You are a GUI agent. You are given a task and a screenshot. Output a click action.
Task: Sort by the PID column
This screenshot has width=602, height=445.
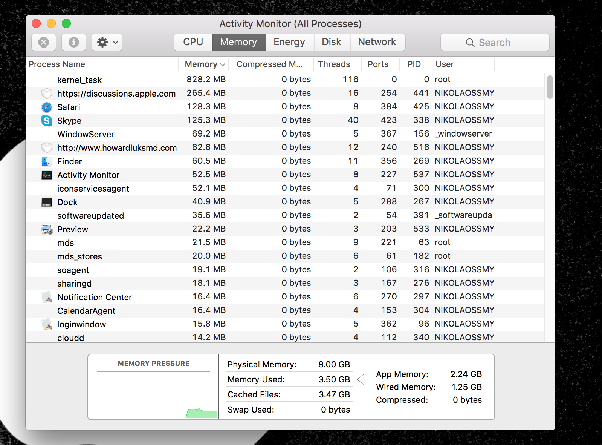click(x=416, y=64)
